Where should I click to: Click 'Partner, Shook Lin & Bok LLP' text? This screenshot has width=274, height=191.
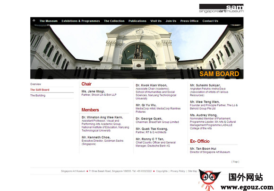99,95
